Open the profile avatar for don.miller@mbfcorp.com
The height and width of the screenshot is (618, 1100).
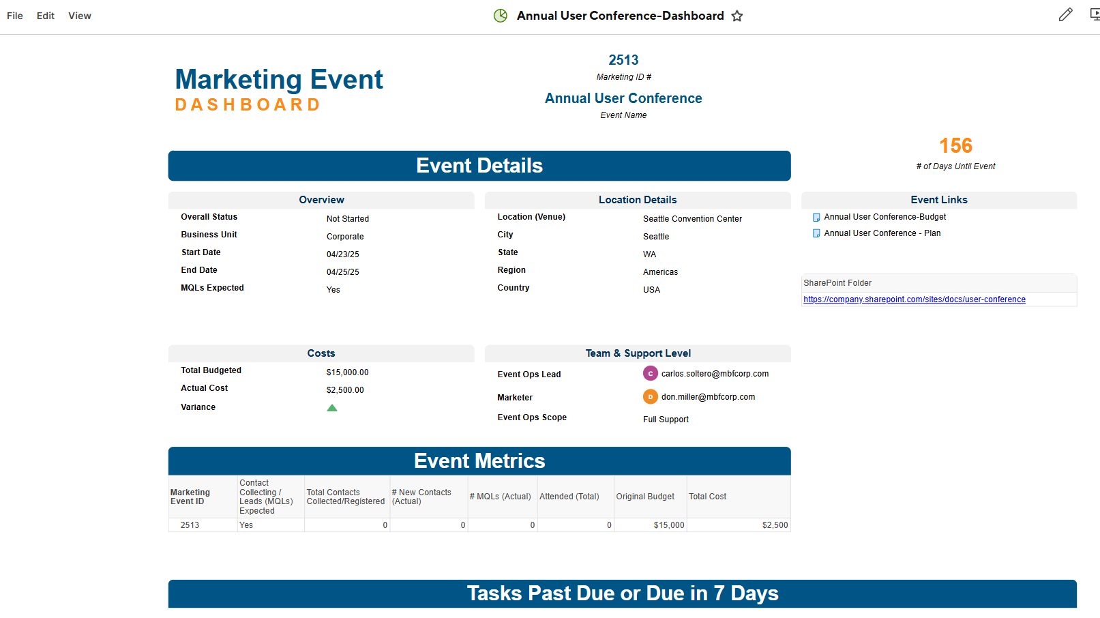(650, 396)
